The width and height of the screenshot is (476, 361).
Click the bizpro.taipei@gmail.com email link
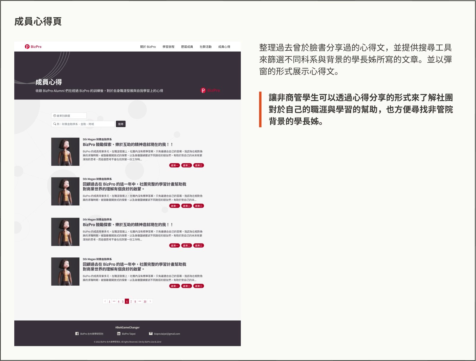click(167, 334)
